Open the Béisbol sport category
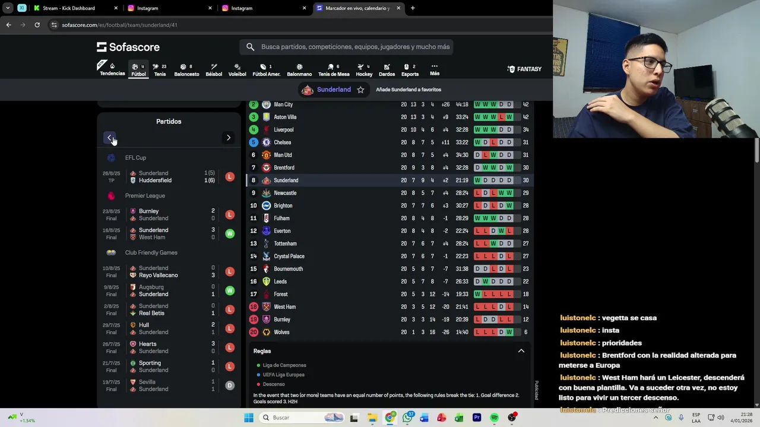The height and width of the screenshot is (427, 760). [x=214, y=69]
